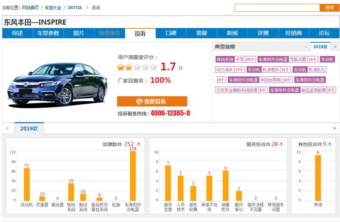Select 2019款 tab in 典型故障 panel
The width and height of the screenshot is (340, 222).
[x=320, y=47]
